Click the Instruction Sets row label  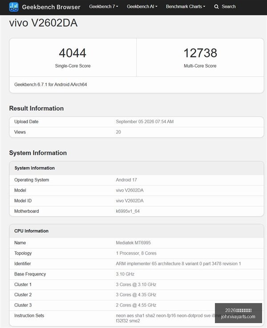(x=29, y=316)
